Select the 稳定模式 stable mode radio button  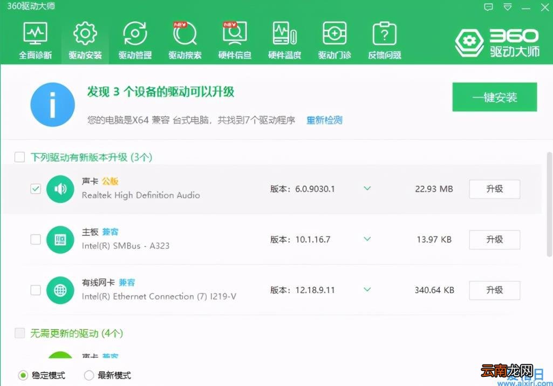23,375
